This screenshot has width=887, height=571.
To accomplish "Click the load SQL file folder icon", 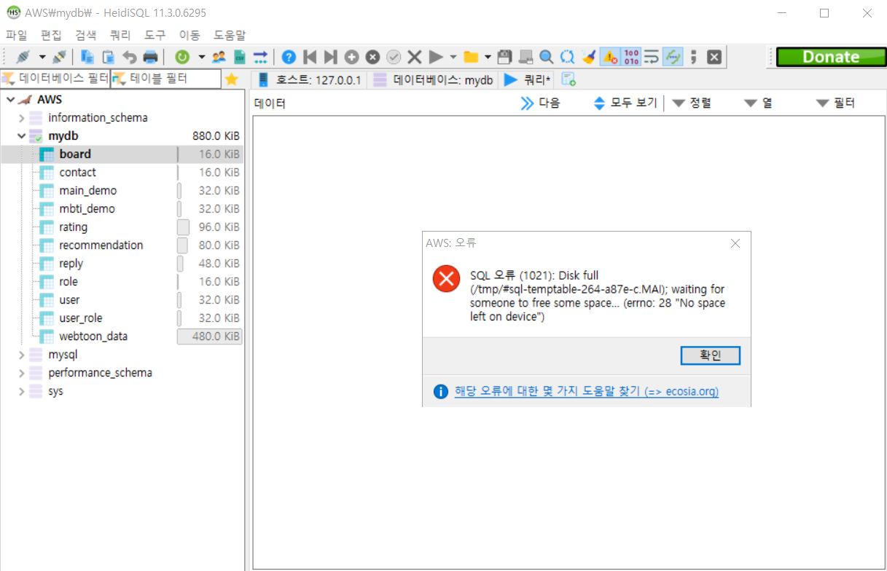I will (471, 57).
